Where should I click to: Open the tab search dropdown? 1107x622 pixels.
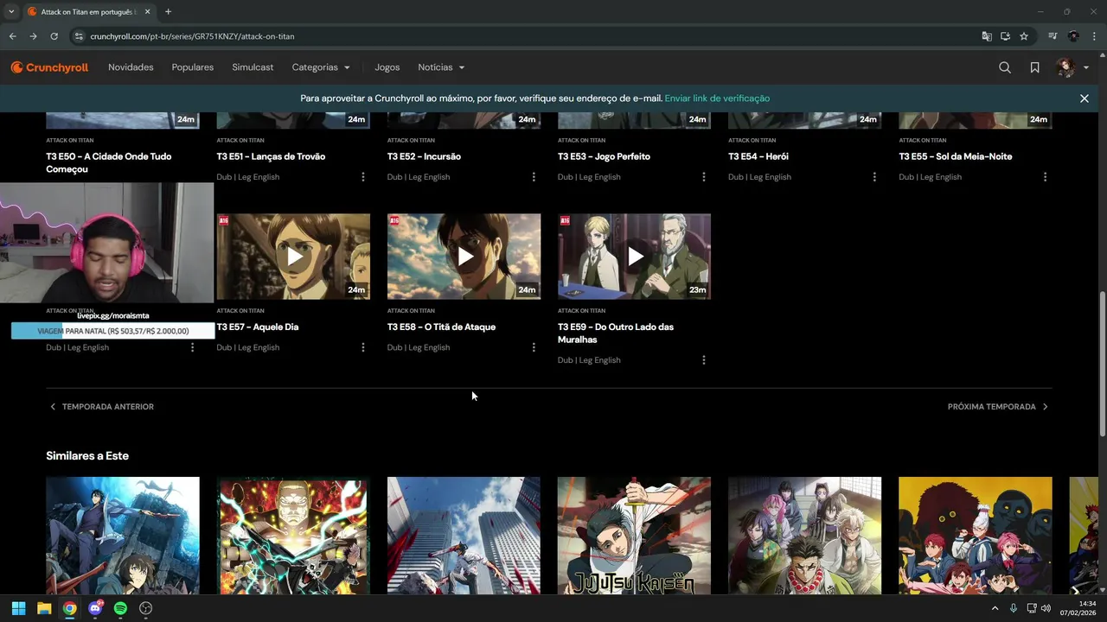[x=10, y=11]
